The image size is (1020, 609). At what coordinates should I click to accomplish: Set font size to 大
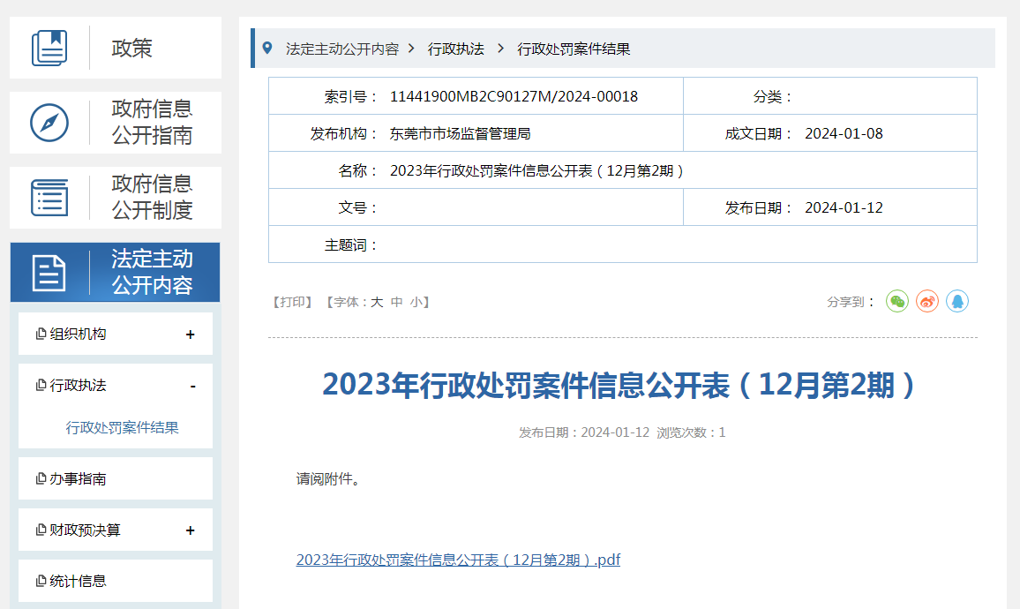click(x=377, y=302)
